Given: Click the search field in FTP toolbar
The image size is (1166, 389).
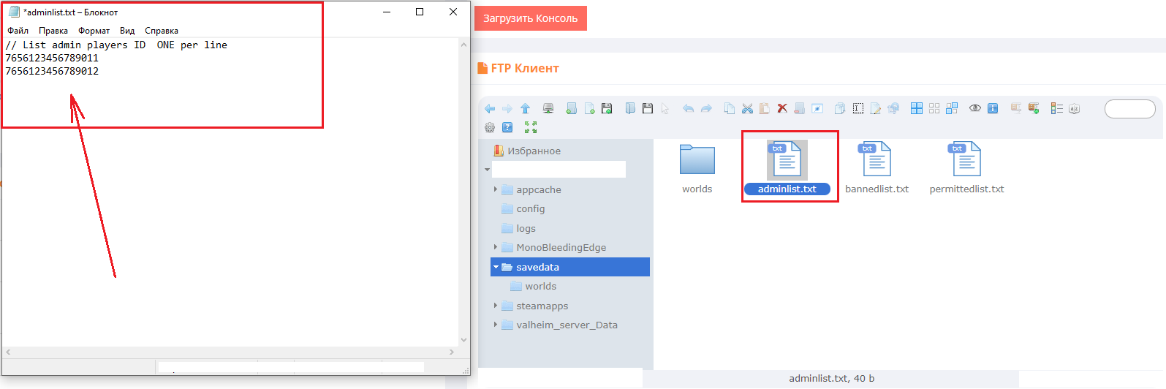Looking at the screenshot, I should [x=1129, y=109].
